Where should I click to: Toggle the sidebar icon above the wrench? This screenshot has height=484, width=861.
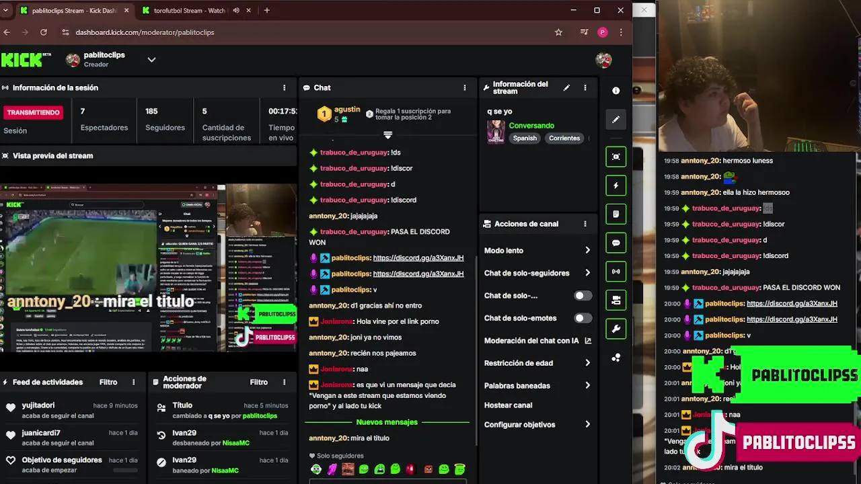(x=615, y=300)
